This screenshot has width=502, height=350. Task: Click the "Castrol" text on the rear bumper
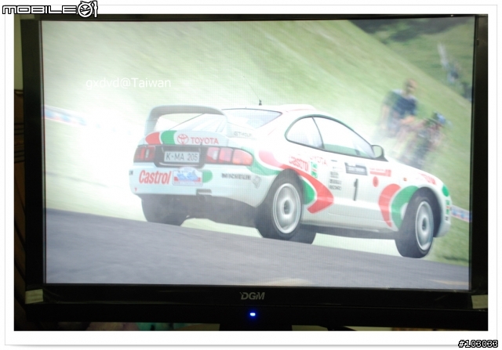pos(155,177)
